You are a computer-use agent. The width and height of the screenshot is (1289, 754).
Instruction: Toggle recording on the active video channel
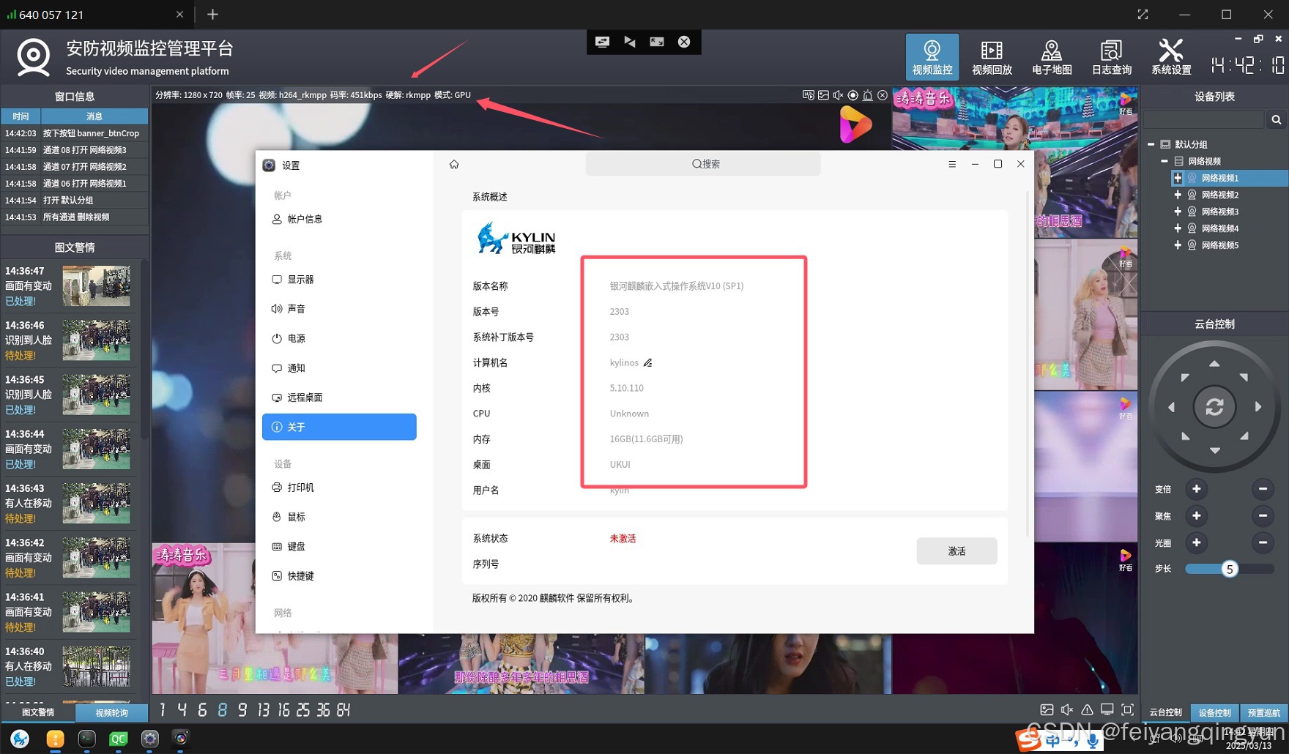852,95
